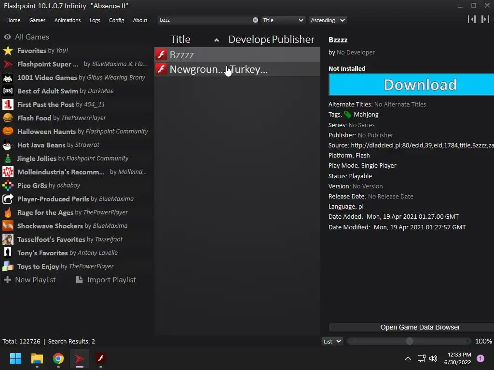Click New Playlist
The height and width of the screenshot is (370, 494).
click(30, 280)
